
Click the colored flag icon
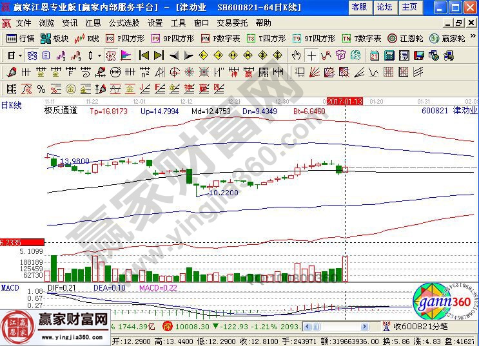click(x=126, y=55)
